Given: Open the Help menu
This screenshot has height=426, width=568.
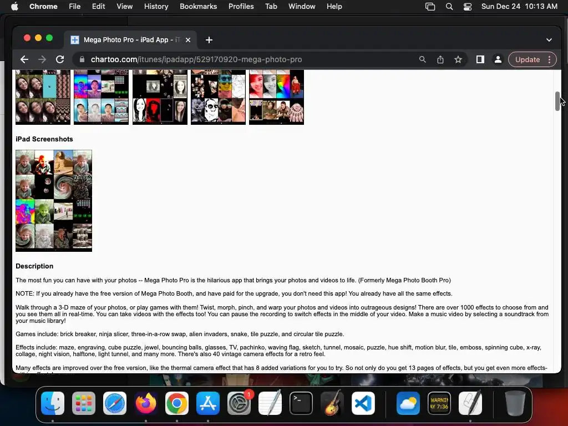Looking at the screenshot, I should point(334,6).
